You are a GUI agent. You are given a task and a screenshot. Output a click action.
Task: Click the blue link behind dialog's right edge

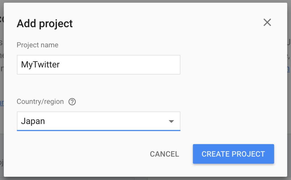288,69
